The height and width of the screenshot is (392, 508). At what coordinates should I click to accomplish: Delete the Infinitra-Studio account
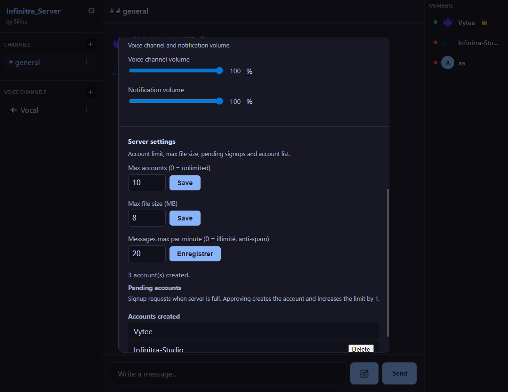click(x=361, y=349)
